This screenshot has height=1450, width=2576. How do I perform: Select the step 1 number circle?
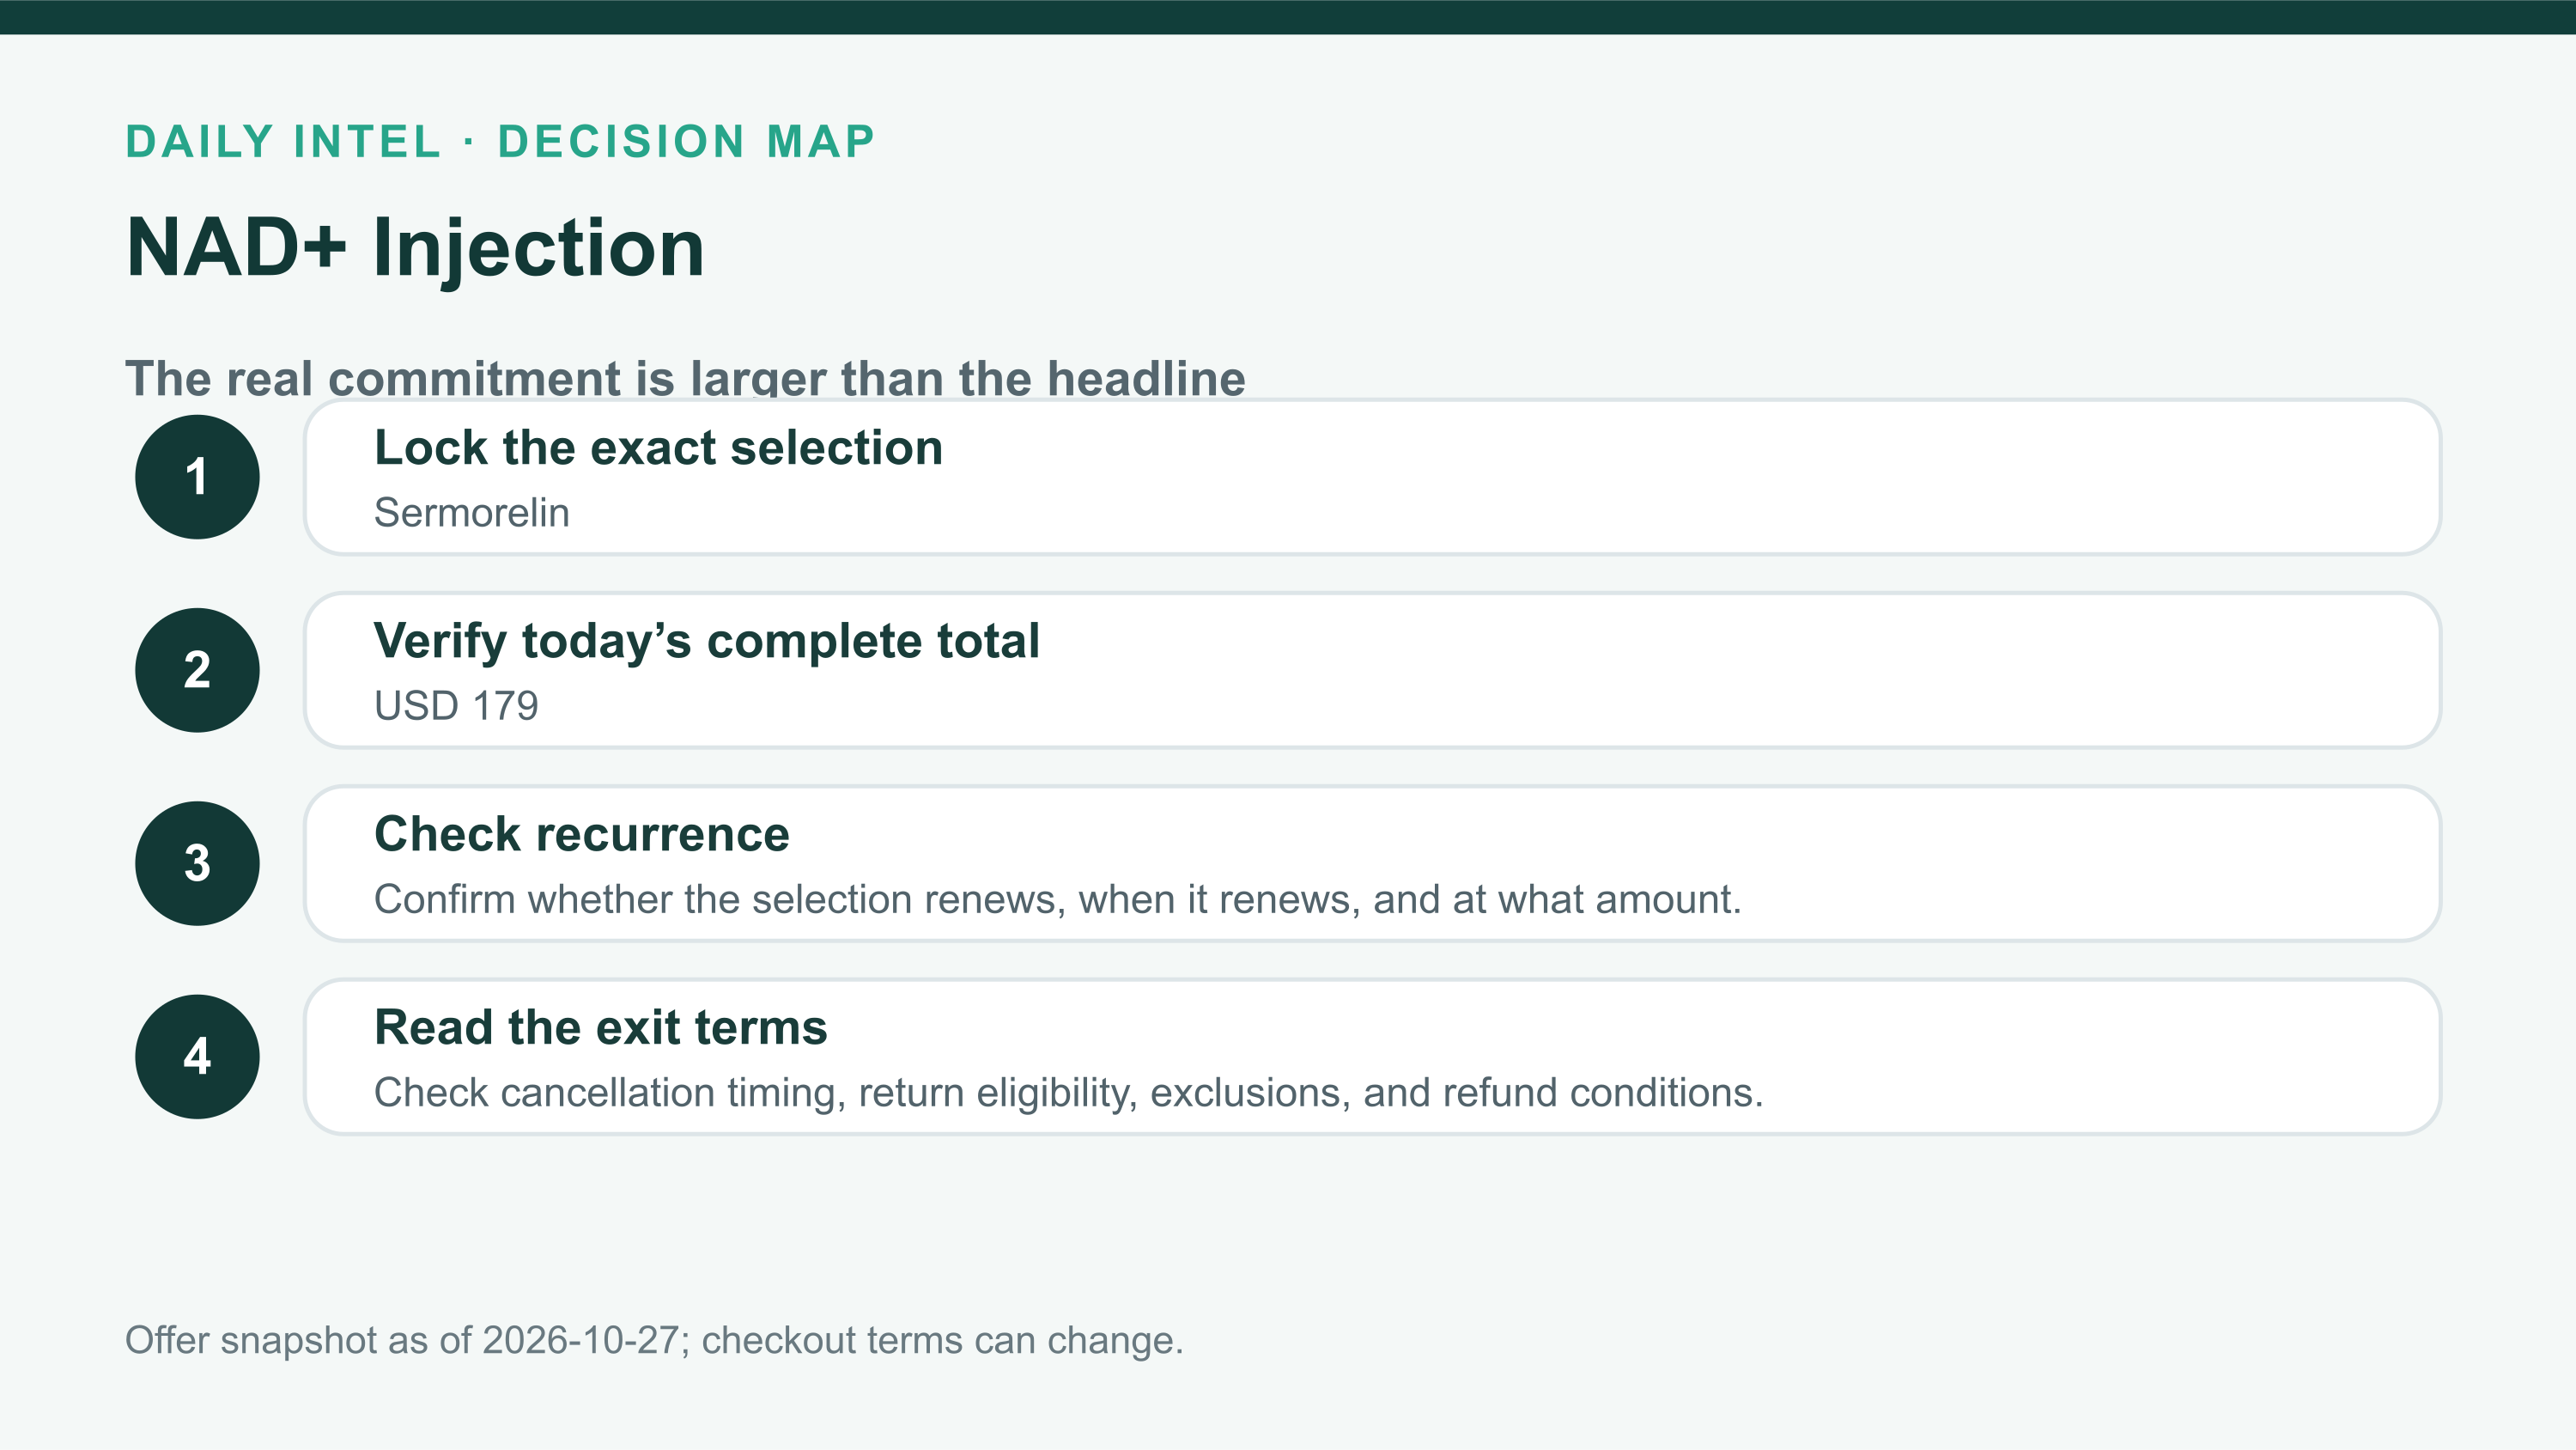pyautogui.click(x=197, y=477)
